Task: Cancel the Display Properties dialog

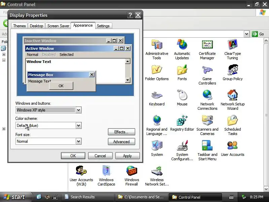Action: [100, 156]
